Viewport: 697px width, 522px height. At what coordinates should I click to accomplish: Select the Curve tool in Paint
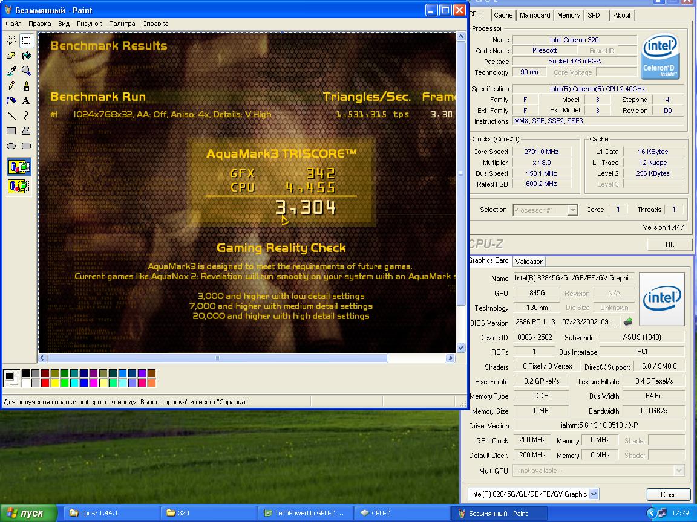tap(27, 116)
